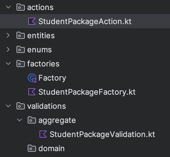Click Kotlin icon of StudentPackageFactory.kt
Image resolution: width=170 pixels, height=157 pixels.
tap(32, 92)
